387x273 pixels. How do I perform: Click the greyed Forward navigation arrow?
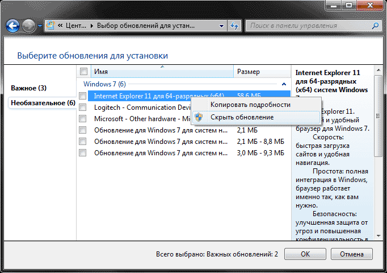point(28,26)
